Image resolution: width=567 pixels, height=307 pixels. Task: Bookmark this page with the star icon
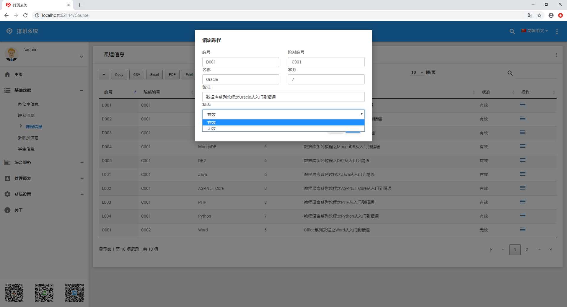(539, 15)
